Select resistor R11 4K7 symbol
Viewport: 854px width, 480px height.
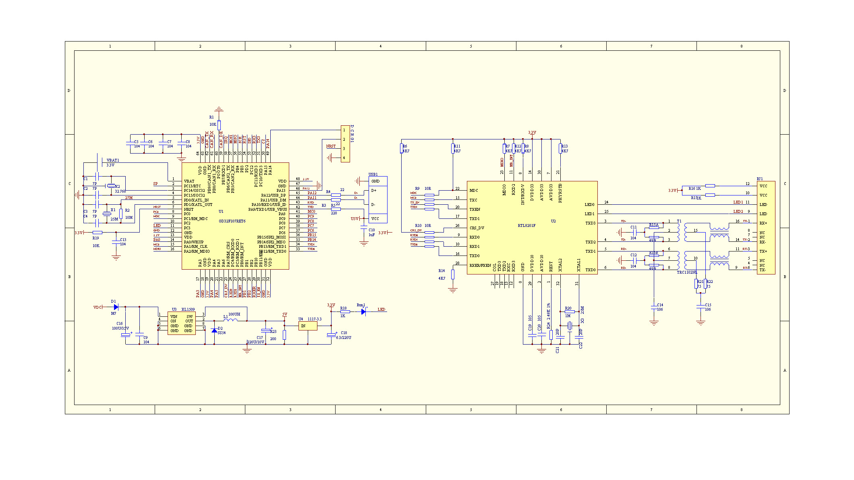(x=453, y=149)
